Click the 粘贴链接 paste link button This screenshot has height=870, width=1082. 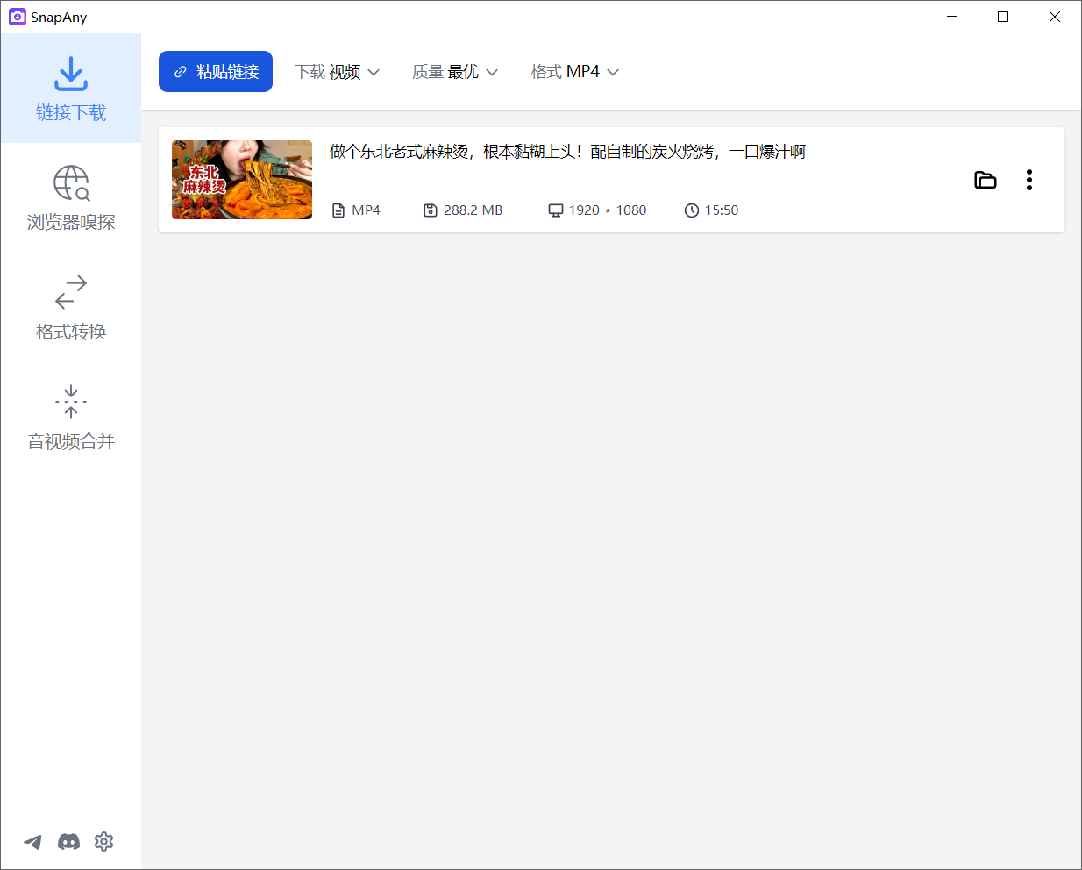(x=215, y=71)
